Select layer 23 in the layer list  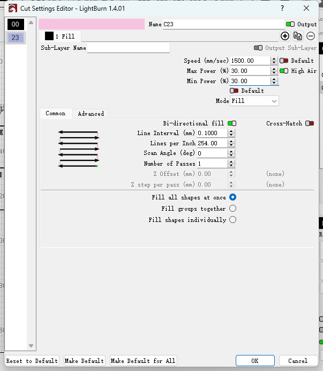pos(16,38)
